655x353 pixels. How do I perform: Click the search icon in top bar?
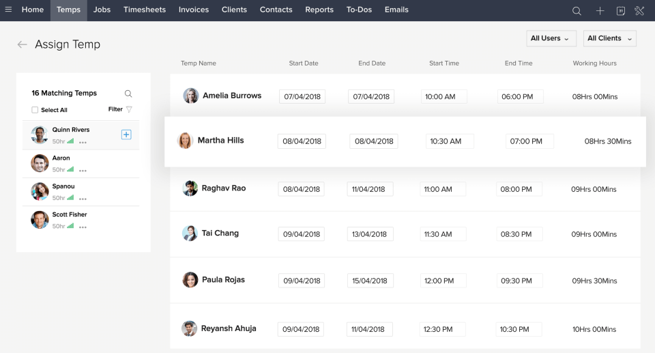click(x=577, y=10)
